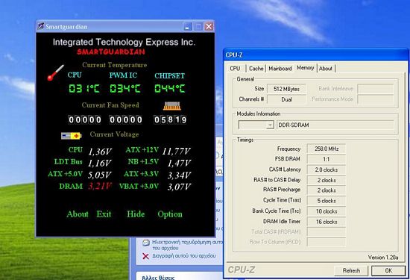Click the Greek delete-this-file link

pos(184,255)
